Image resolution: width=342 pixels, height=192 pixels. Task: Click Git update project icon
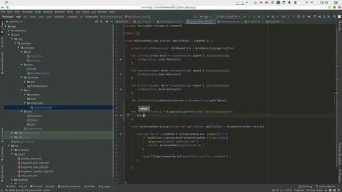[x=289, y=17]
